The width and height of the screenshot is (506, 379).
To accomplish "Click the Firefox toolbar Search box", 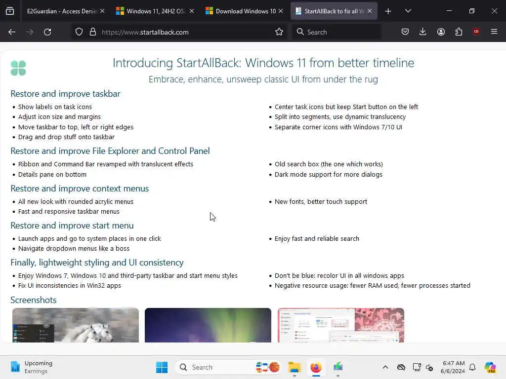I will [x=337, y=32].
